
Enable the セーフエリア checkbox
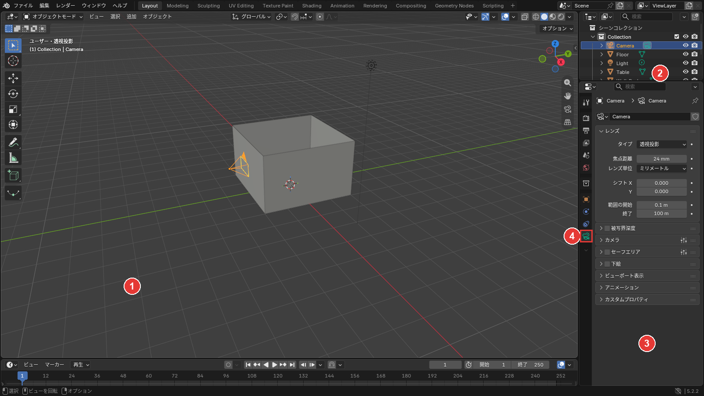(607, 252)
